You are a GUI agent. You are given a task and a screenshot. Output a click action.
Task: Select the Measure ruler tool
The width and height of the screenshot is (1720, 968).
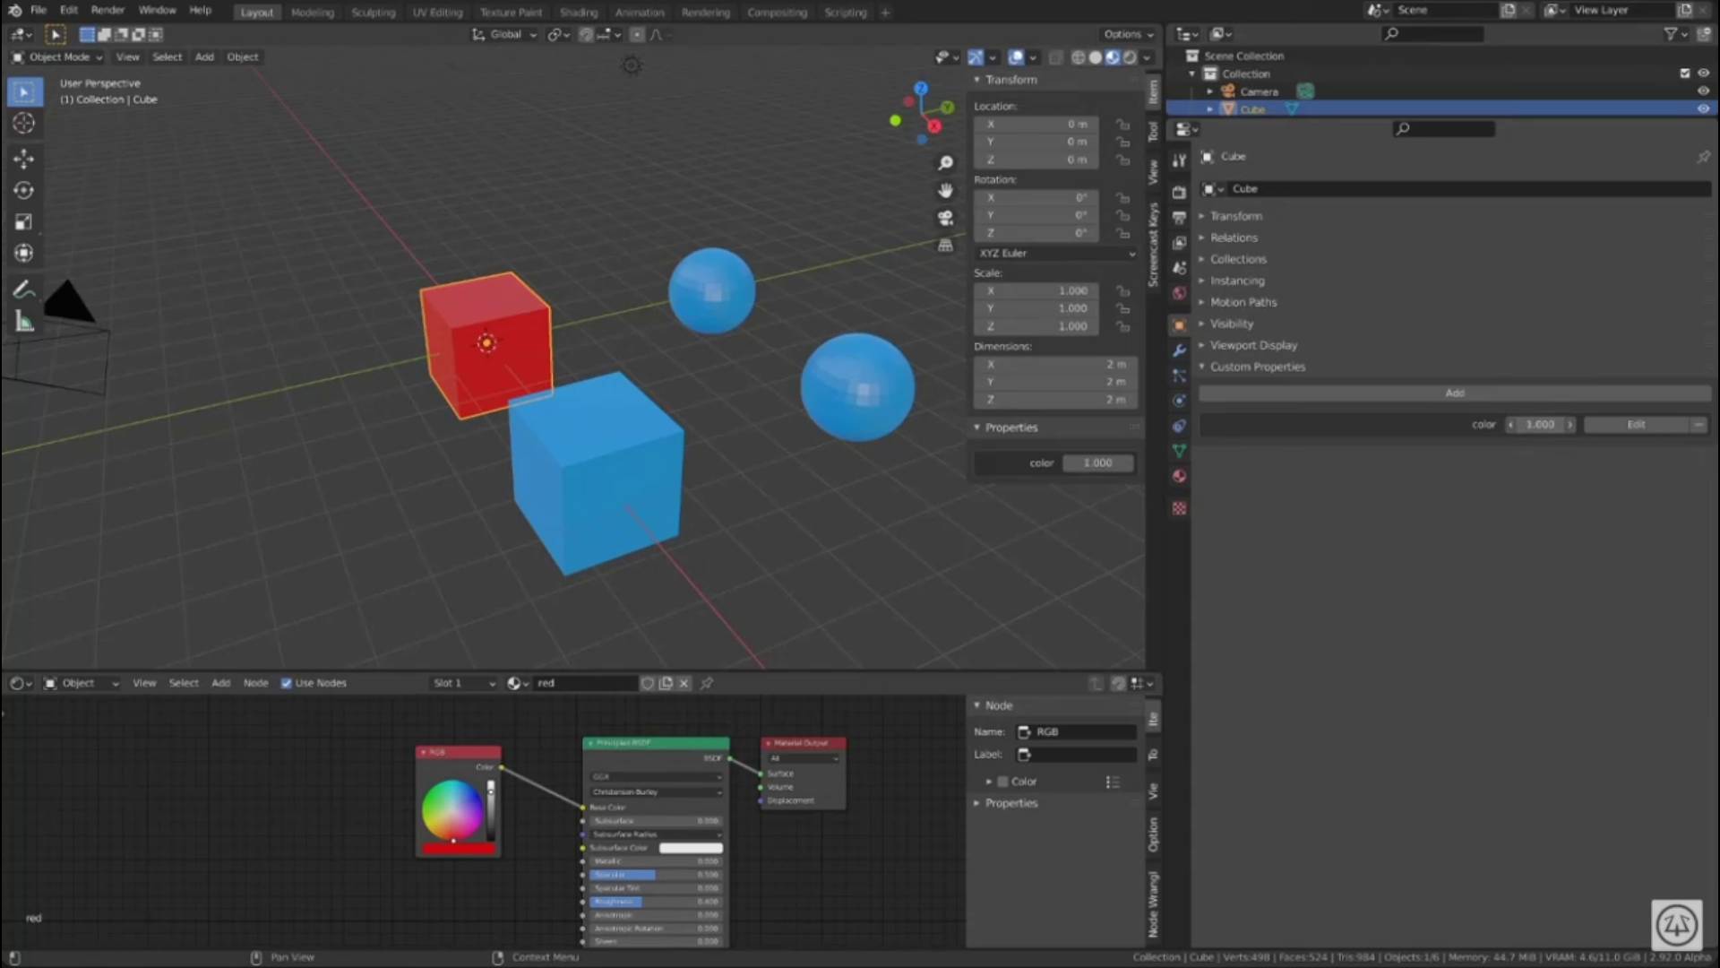pyautogui.click(x=24, y=321)
